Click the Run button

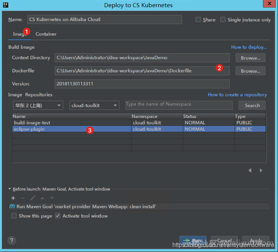[193, 240]
